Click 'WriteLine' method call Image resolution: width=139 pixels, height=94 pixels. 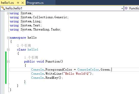coord(53,74)
